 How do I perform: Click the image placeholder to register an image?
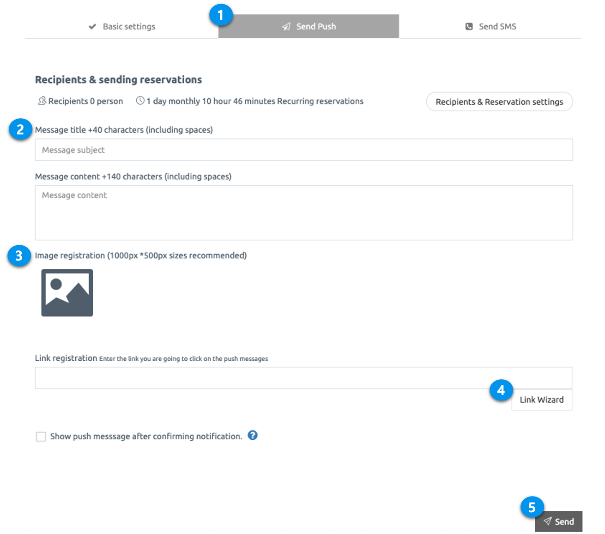67,293
